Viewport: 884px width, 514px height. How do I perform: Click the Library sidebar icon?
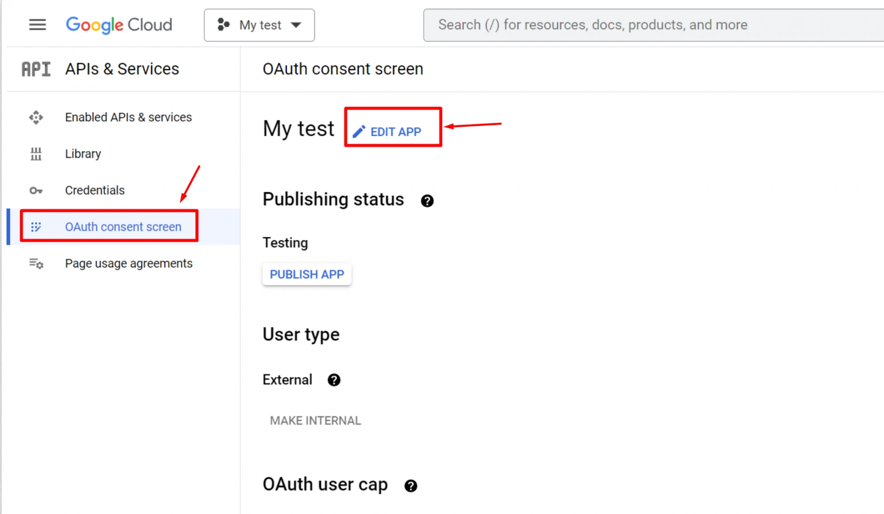[x=36, y=154]
